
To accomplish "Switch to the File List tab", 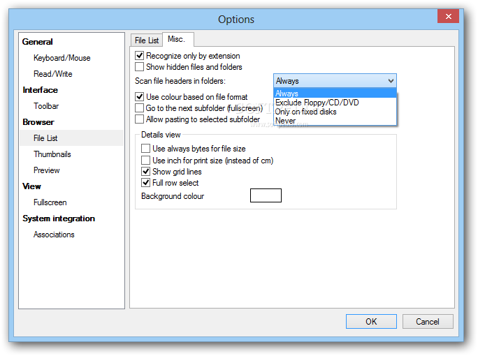I will (147, 40).
